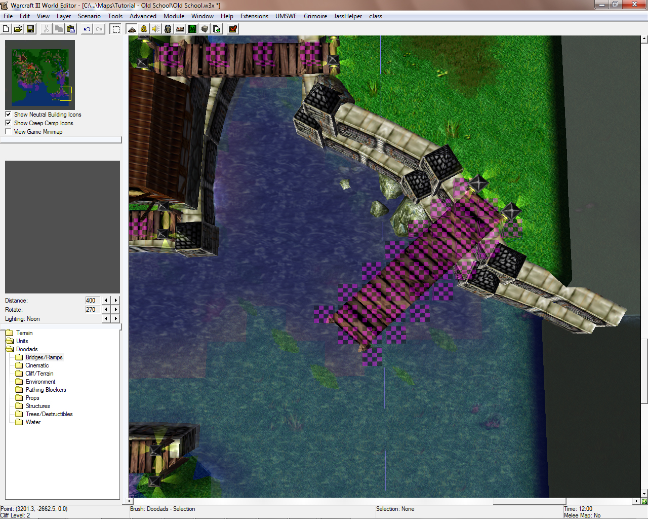Image resolution: width=648 pixels, height=519 pixels.
Task: Click the viewport vertical scrollbar down arrow
Action: 644,494
